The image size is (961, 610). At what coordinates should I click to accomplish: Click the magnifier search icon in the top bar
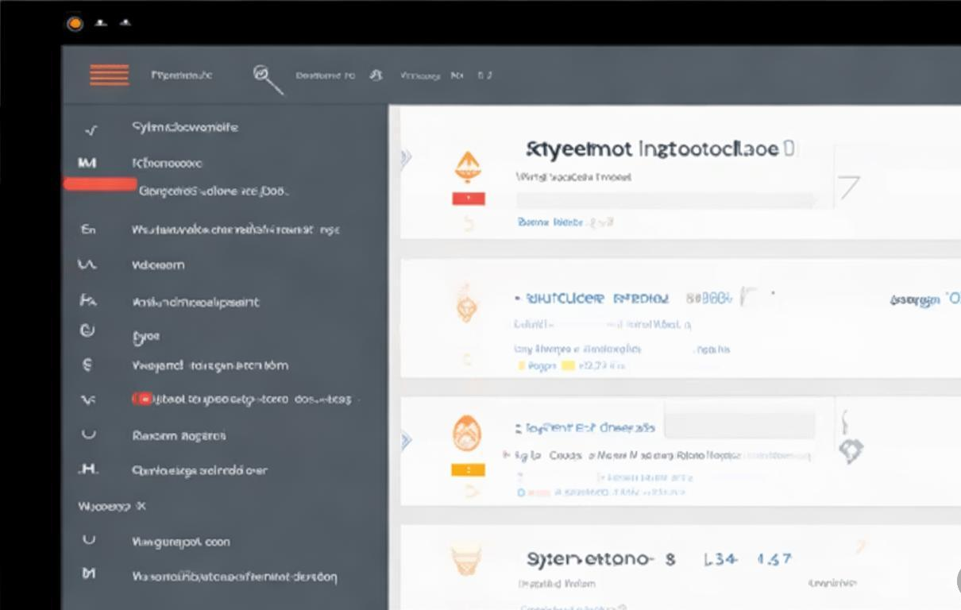[x=268, y=79]
